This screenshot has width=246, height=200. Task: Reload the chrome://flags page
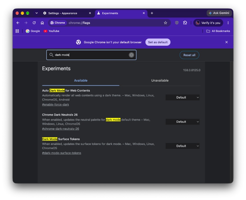coord(34,23)
